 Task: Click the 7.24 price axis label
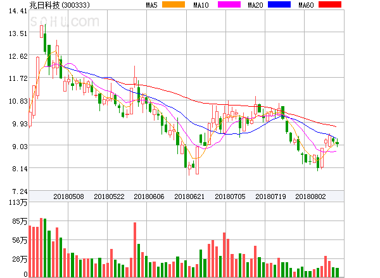click(x=20, y=191)
